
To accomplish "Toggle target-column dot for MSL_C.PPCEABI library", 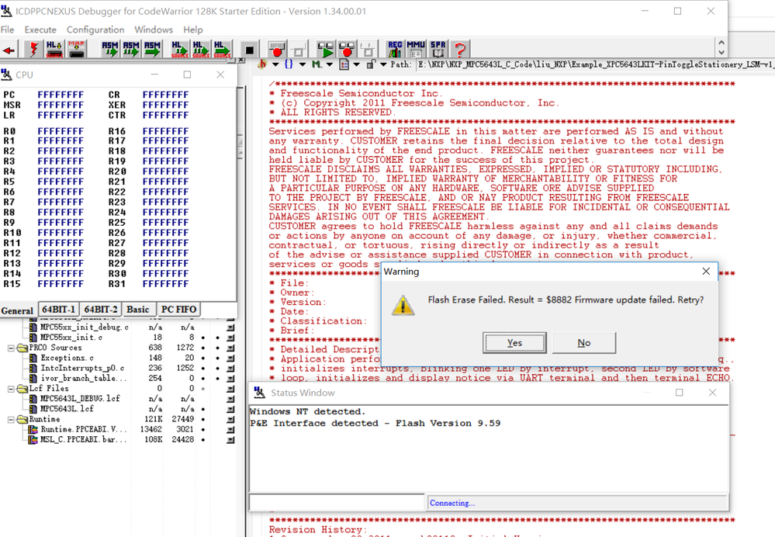I will (203, 439).
